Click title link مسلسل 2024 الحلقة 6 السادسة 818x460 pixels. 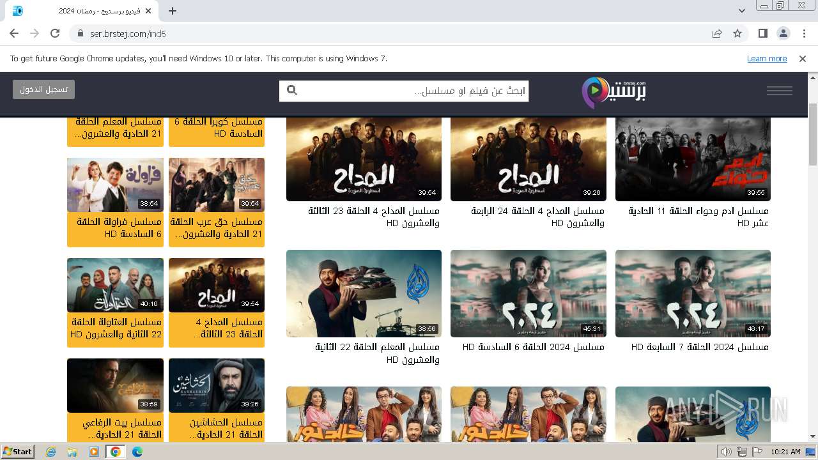pyautogui.click(x=533, y=347)
